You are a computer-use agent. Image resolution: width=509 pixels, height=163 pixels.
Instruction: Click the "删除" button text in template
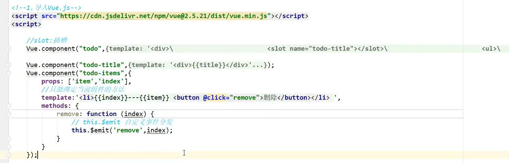point(270,98)
